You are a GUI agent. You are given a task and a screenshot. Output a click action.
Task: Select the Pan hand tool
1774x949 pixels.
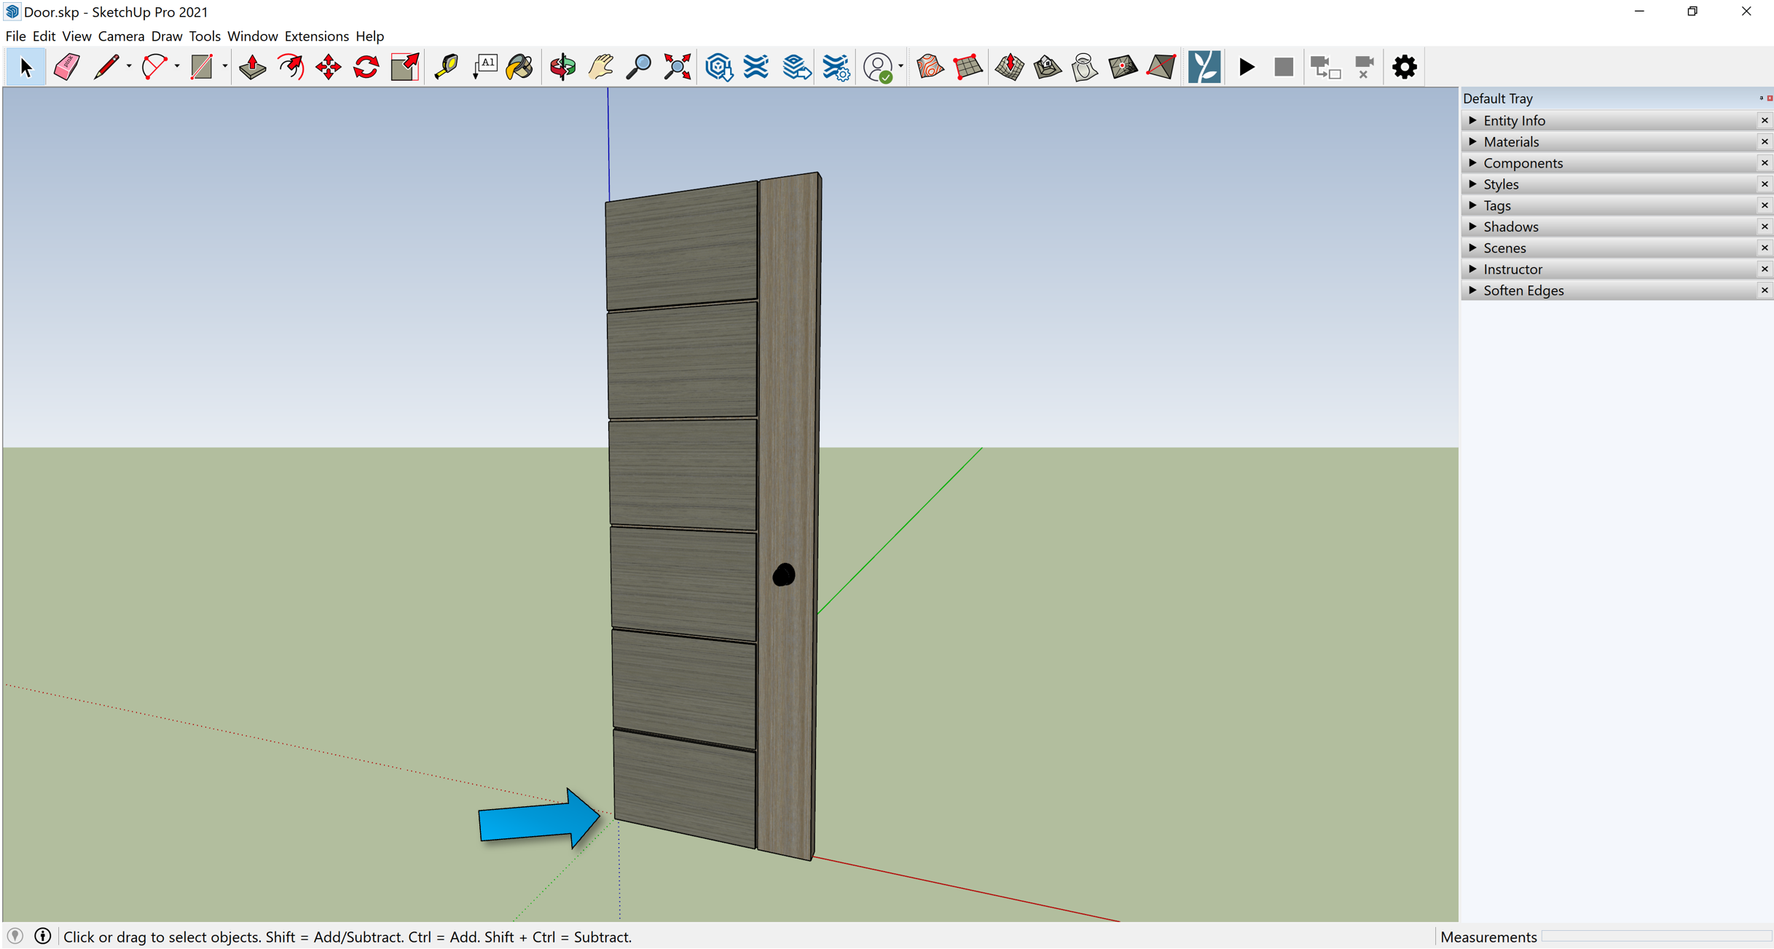(600, 67)
